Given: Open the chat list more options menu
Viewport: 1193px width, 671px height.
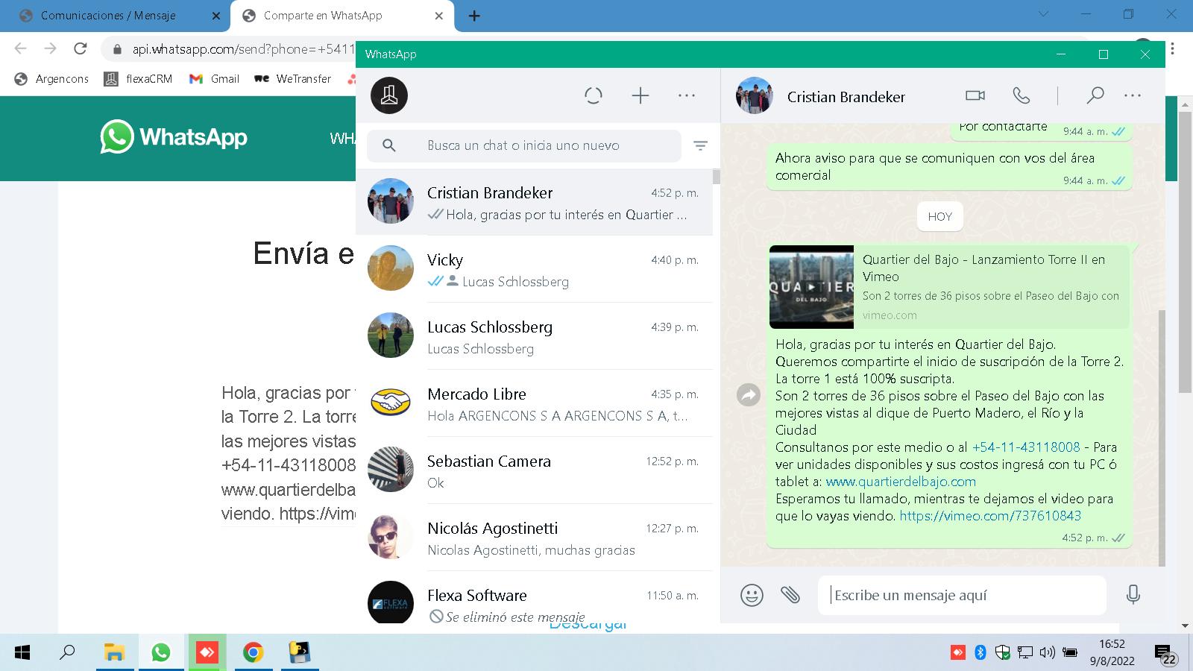Looking at the screenshot, I should click(x=687, y=95).
